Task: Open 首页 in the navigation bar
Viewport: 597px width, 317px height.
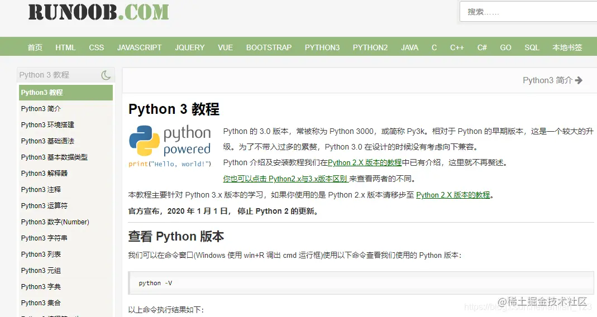Action: [x=35, y=47]
